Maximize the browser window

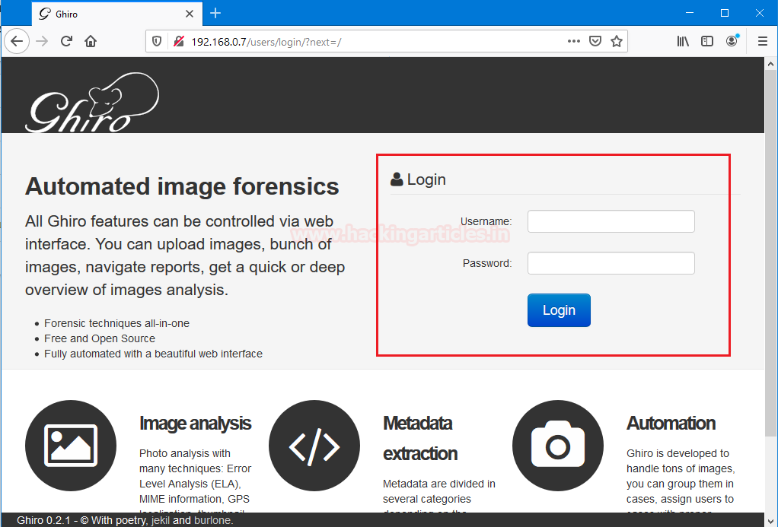click(725, 13)
